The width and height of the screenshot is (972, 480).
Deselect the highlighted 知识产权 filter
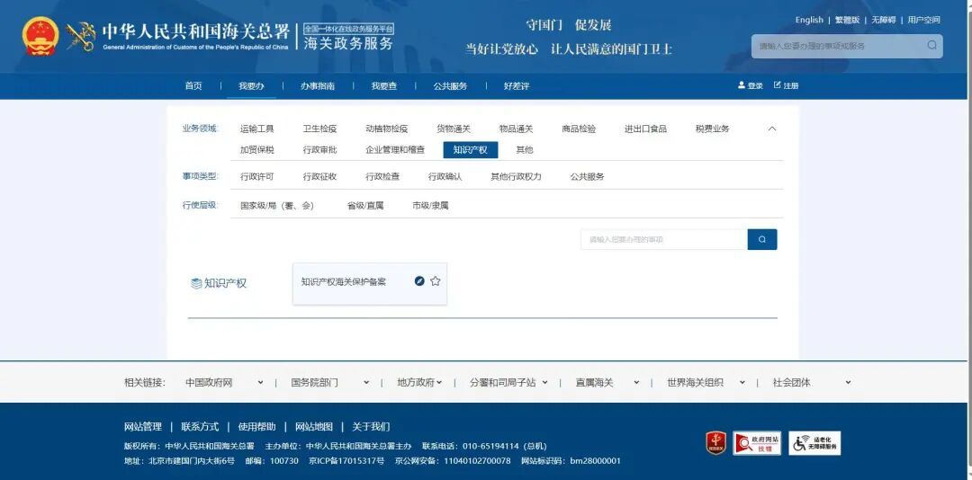coord(471,150)
